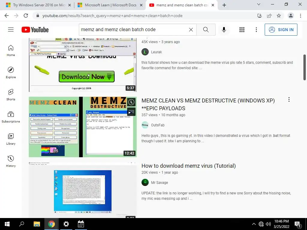Screen dimensions: 307x230
Task: Select the memz batch code YouTube tab
Action: click(182, 5)
